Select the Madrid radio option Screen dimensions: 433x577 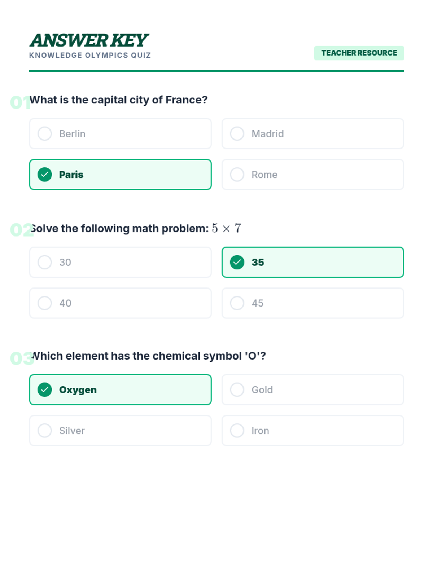coord(237,134)
